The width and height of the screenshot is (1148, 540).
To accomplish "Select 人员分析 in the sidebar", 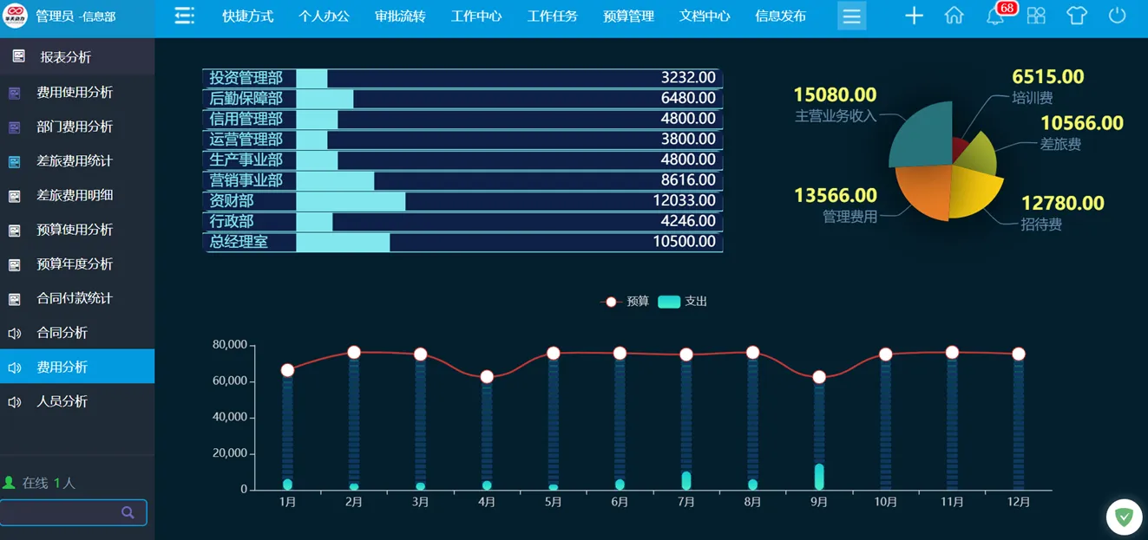I will (x=62, y=401).
